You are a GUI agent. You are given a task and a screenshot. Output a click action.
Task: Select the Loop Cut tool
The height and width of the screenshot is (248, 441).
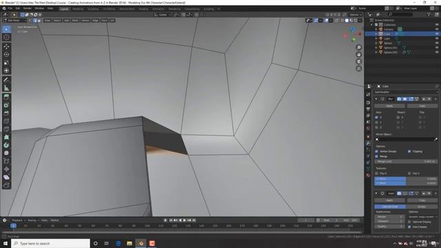coord(6,121)
